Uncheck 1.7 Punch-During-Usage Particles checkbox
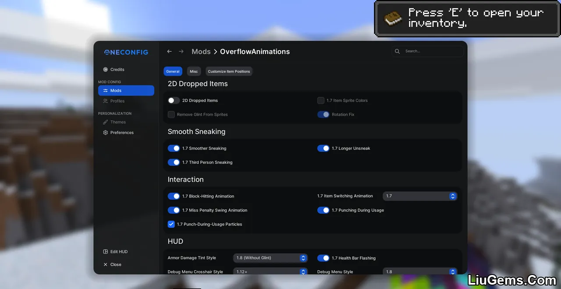 pos(171,224)
